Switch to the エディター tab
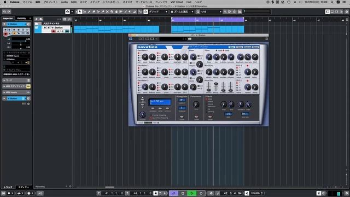 [24, 187]
